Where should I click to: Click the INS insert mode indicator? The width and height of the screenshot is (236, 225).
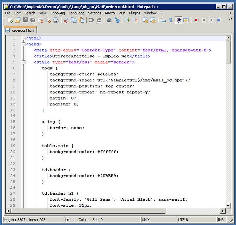(221, 220)
